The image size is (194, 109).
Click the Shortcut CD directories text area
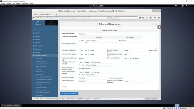[118, 46]
